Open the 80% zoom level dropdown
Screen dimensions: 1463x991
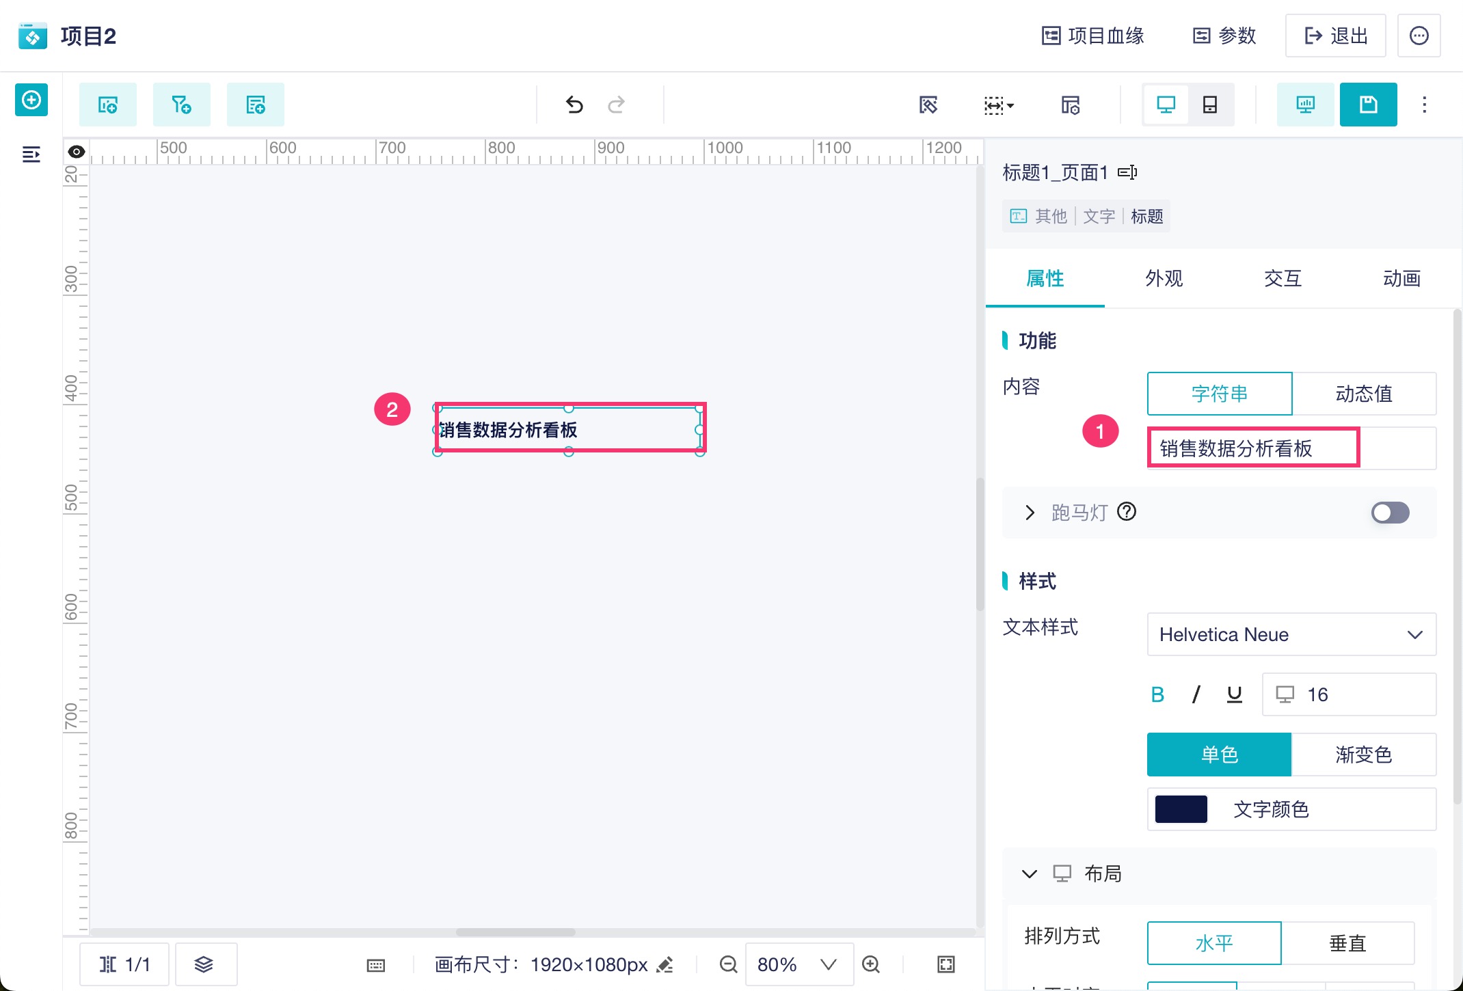click(798, 964)
